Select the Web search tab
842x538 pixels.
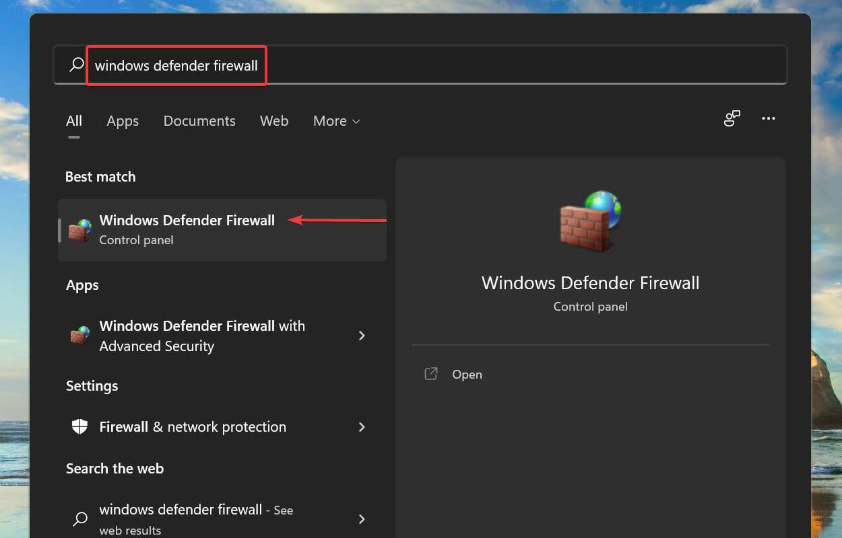pyautogui.click(x=274, y=121)
